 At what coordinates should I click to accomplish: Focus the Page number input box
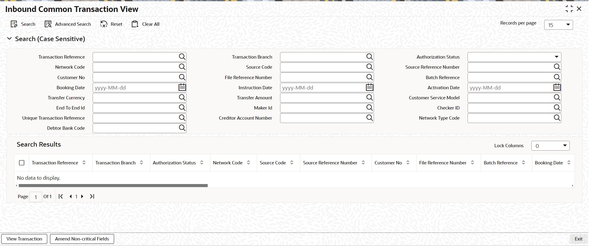36,197
